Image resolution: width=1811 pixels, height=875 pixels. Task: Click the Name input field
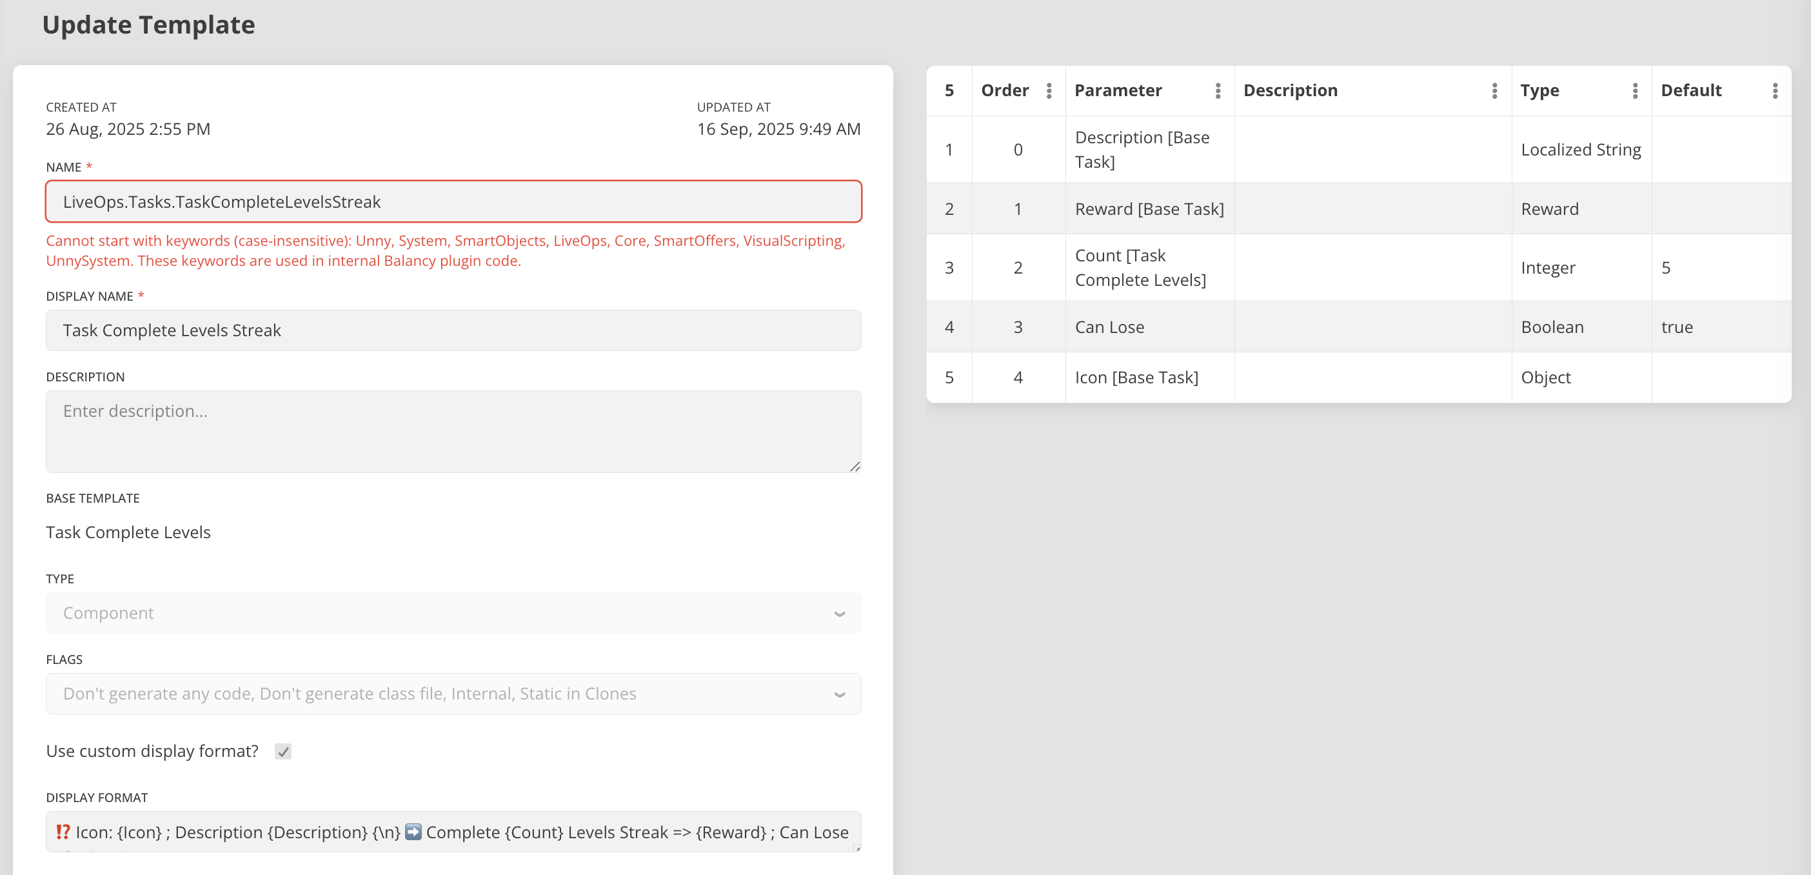pos(453,202)
